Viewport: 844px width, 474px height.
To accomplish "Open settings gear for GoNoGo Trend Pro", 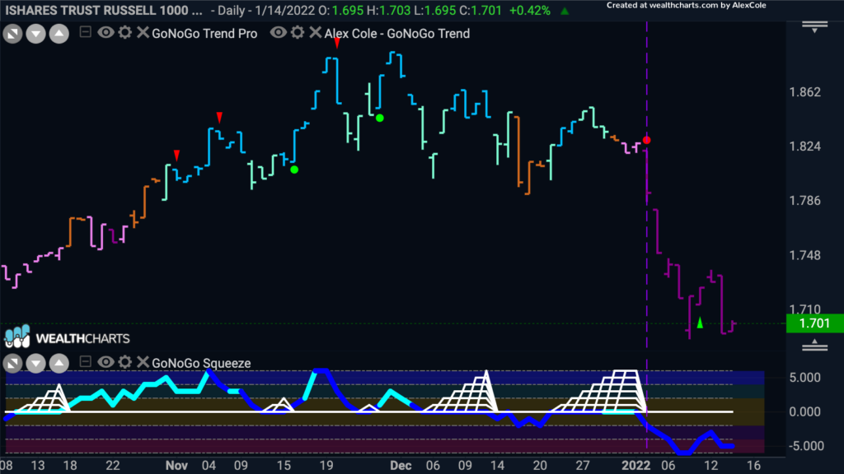I will tap(125, 33).
